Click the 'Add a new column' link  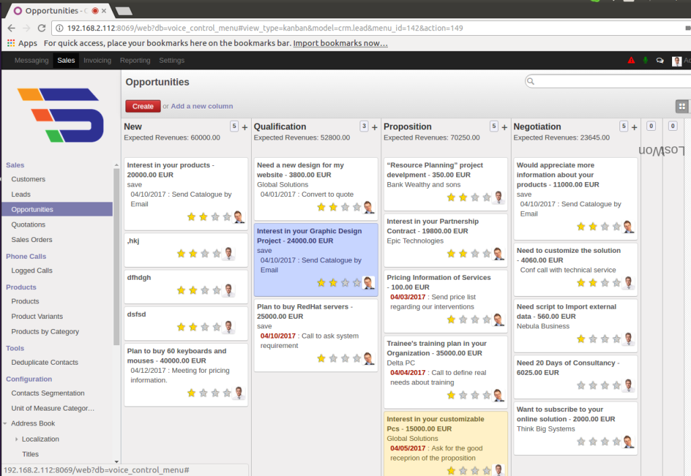(x=202, y=106)
